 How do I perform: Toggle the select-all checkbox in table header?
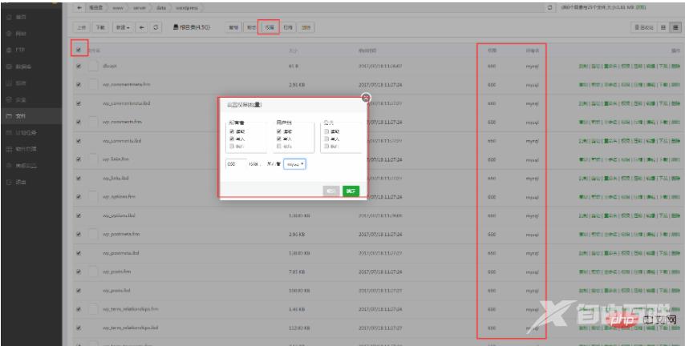(x=78, y=50)
